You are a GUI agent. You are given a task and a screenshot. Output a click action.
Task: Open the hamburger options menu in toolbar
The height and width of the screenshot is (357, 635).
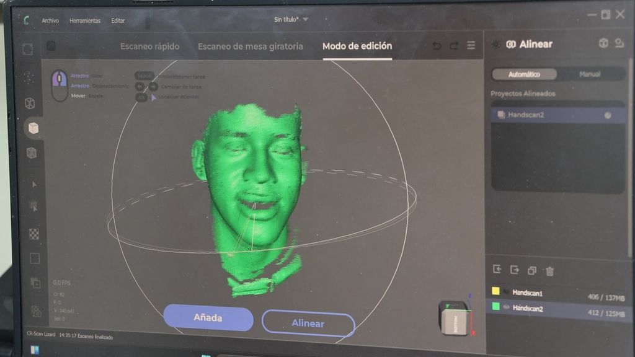[471, 46]
